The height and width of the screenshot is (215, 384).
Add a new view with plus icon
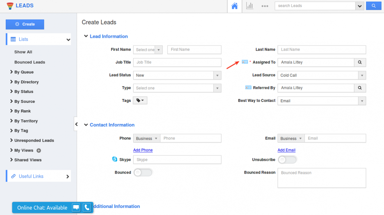tap(39, 150)
